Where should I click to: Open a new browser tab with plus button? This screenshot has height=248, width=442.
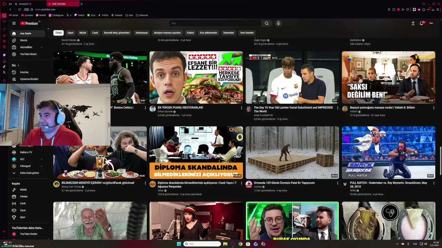(x=81, y=4)
